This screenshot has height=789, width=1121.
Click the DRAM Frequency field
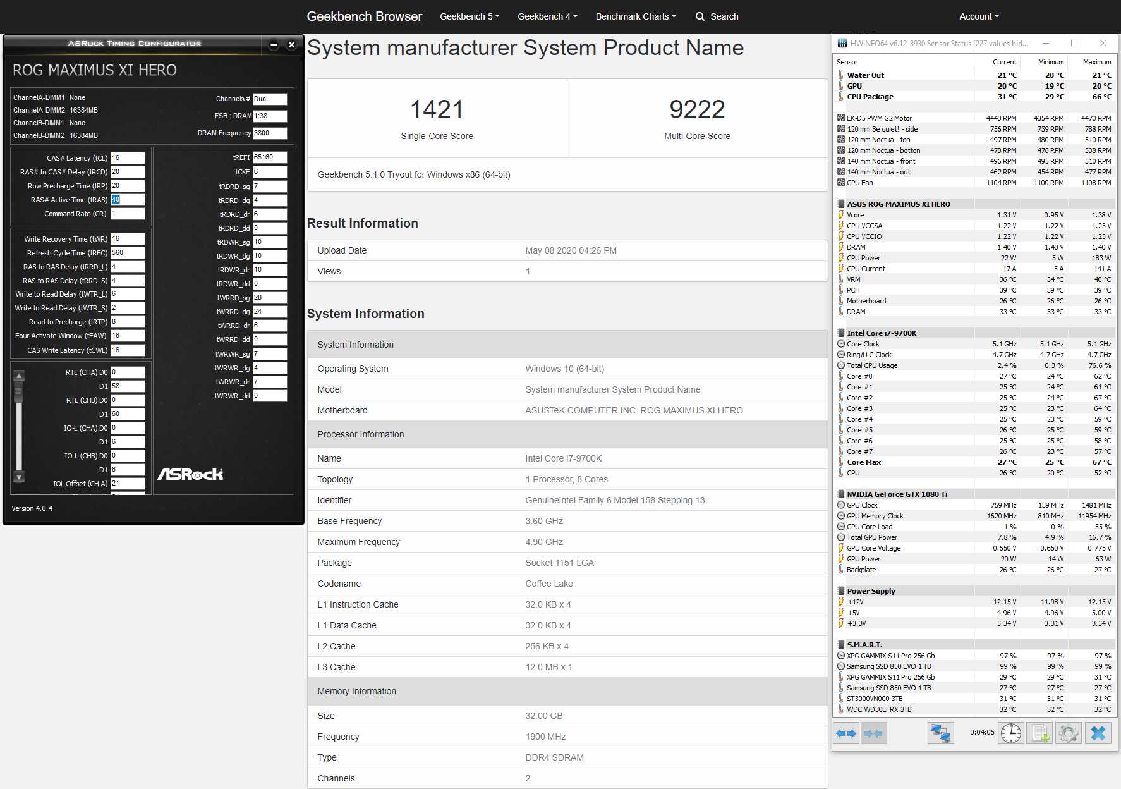270,133
